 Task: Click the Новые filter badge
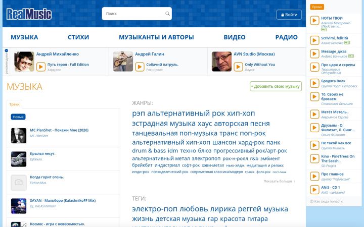click(x=18, y=117)
